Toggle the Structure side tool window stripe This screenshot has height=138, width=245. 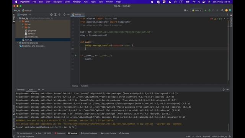click(x=14, y=110)
